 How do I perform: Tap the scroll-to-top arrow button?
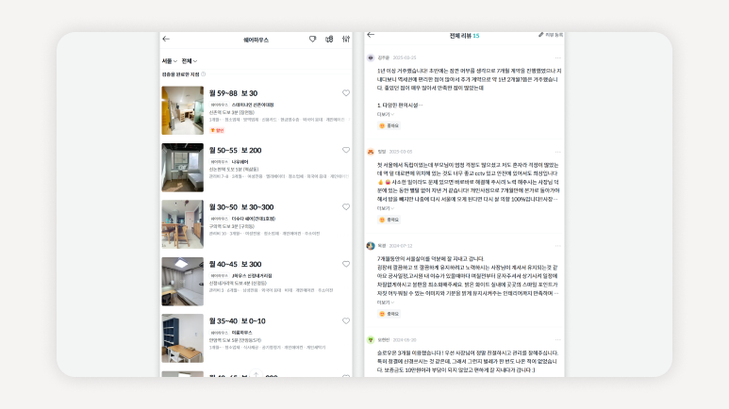point(256,374)
